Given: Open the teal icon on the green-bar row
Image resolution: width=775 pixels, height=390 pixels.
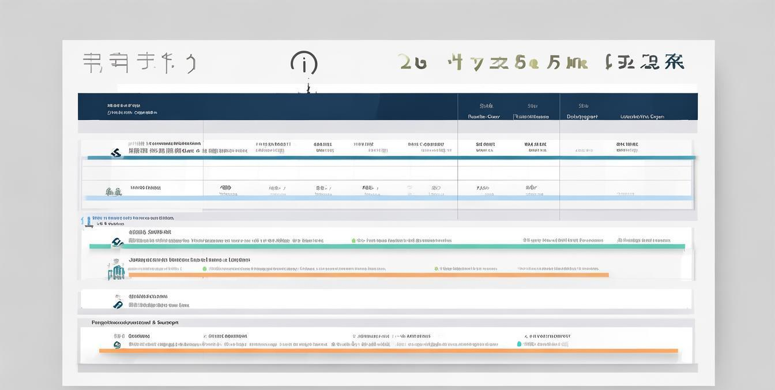Looking at the screenshot, I should click(117, 242).
